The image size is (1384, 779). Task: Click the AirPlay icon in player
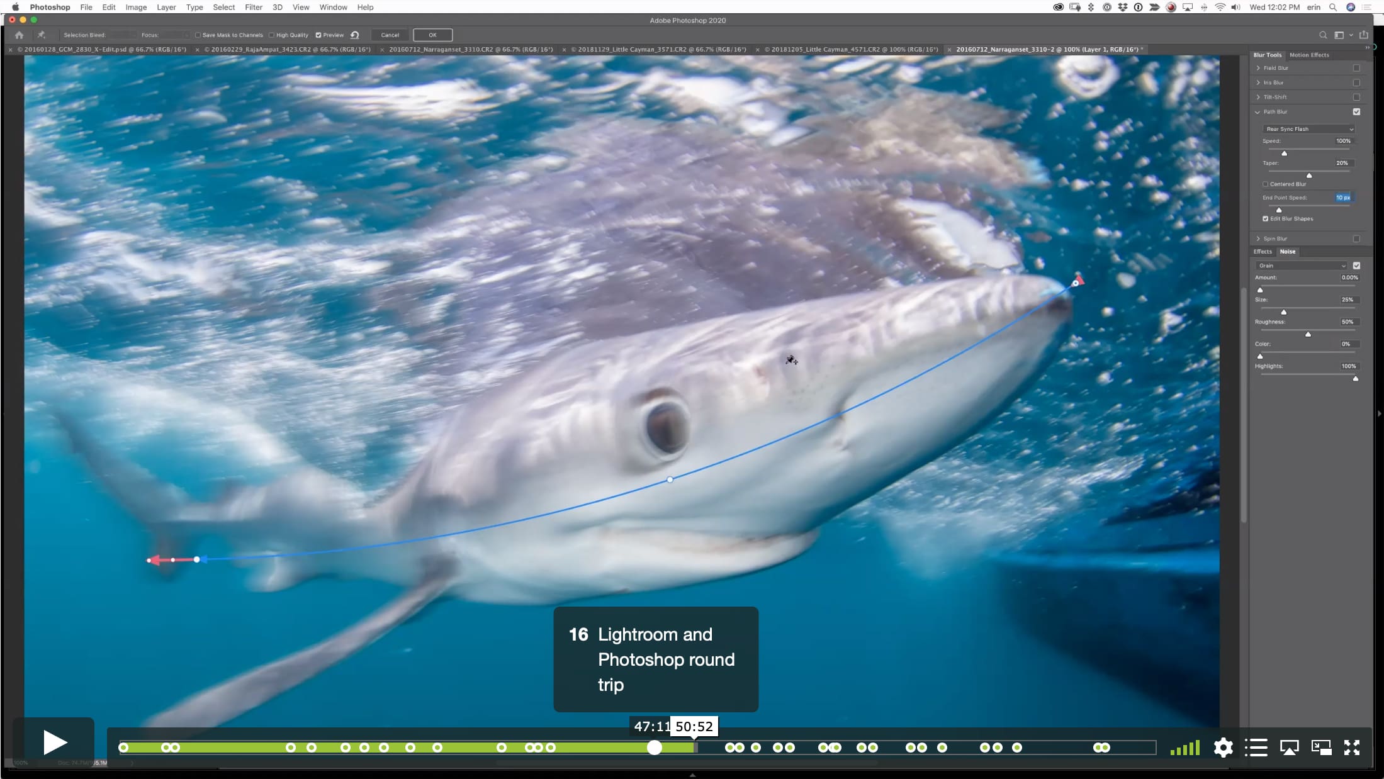(x=1289, y=748)
